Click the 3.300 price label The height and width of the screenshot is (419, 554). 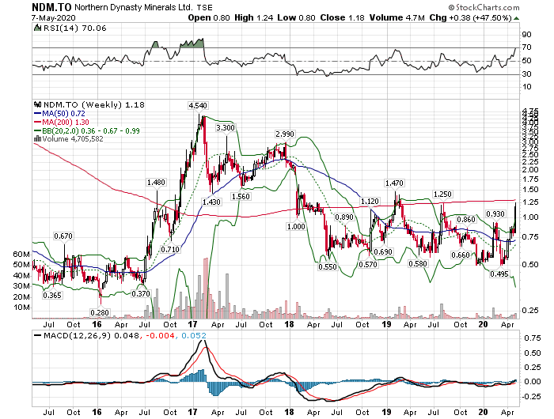226,128
